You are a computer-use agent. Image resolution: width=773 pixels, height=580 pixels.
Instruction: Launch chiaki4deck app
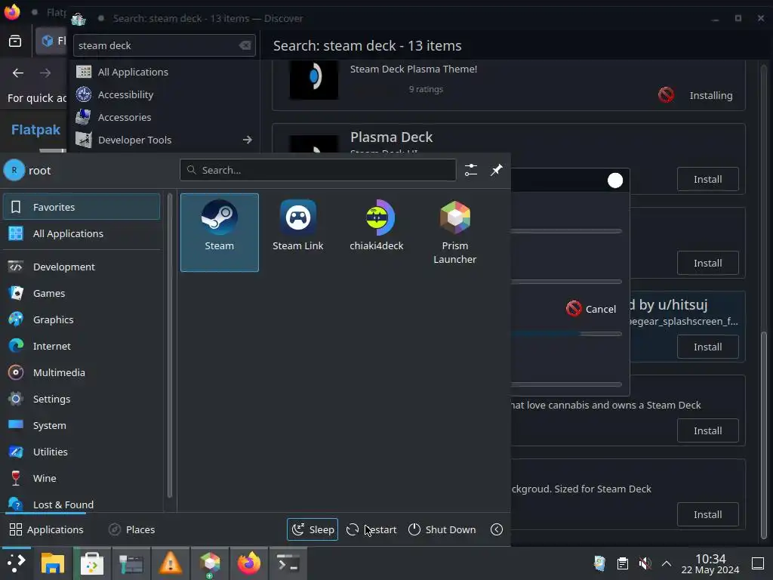coord(376,233)
